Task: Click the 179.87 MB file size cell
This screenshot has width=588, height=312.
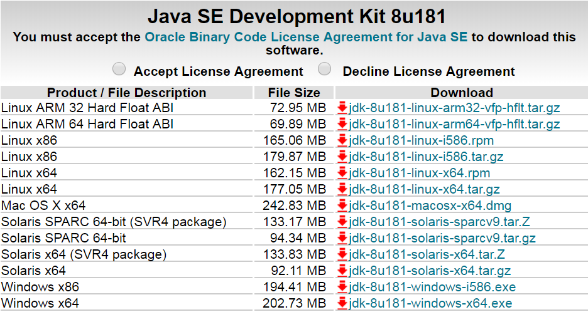Action: (x=295, y=157)
